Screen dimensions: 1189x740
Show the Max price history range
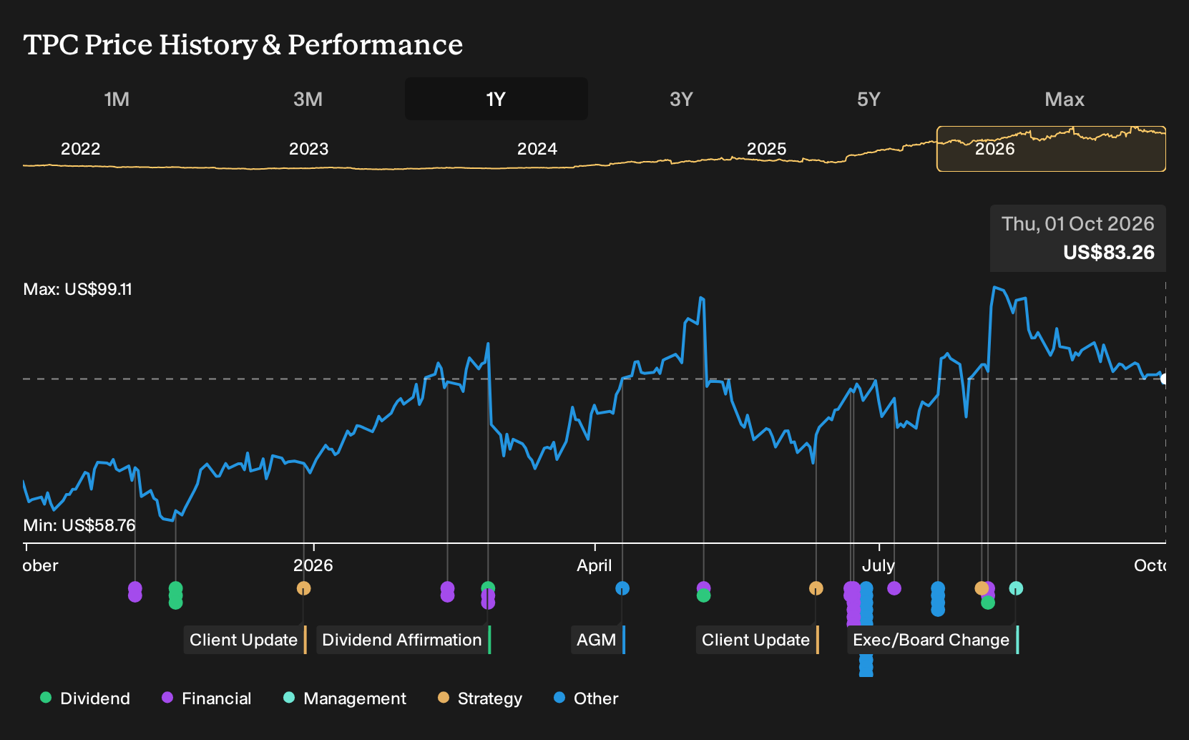pos(1065,99)
